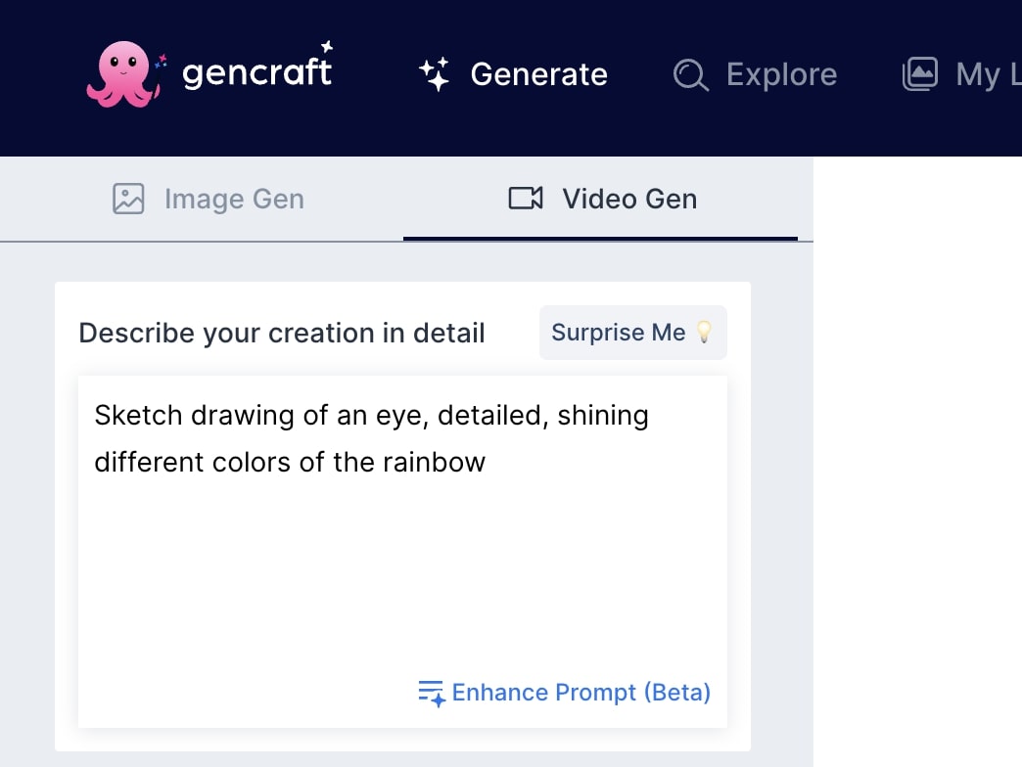Image resolution: width=1022 pixels, height=767 pixels.
Task: Click the Gencraft octopus logo
Action: point(121,72)
